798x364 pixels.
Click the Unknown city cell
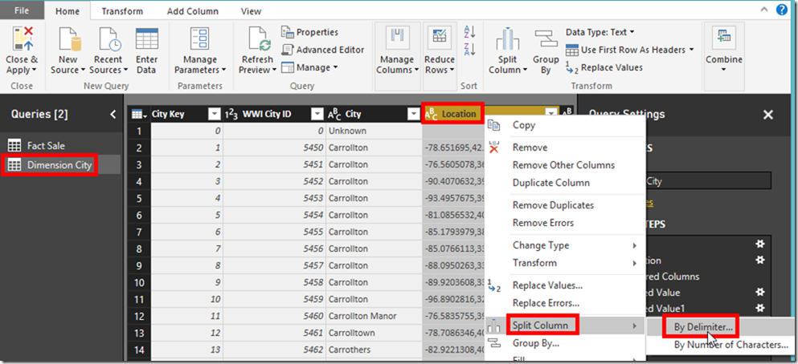[374, 131]
